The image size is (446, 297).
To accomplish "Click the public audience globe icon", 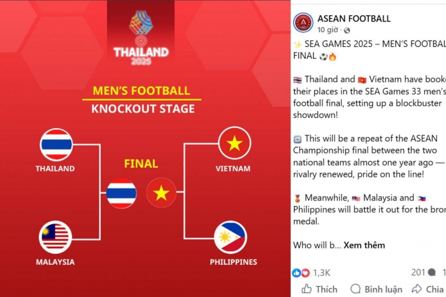I will pos(347,31).
